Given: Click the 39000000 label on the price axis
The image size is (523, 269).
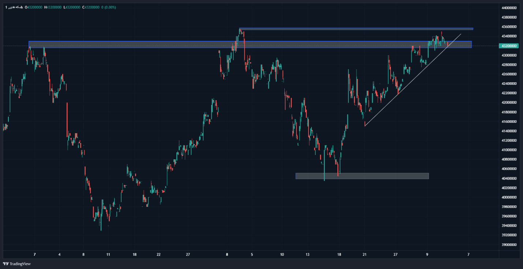Looking at the screenshot, I should [x=509, y=245].
